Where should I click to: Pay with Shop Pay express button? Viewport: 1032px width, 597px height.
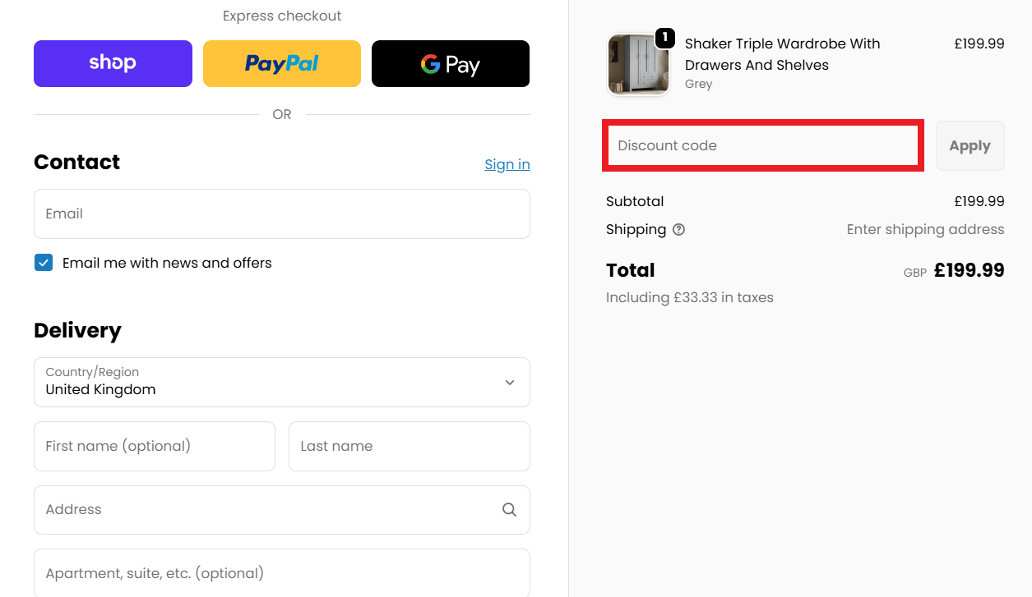tap(113, 63)
